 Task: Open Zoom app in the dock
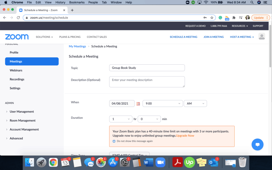(x=160, y=162)
